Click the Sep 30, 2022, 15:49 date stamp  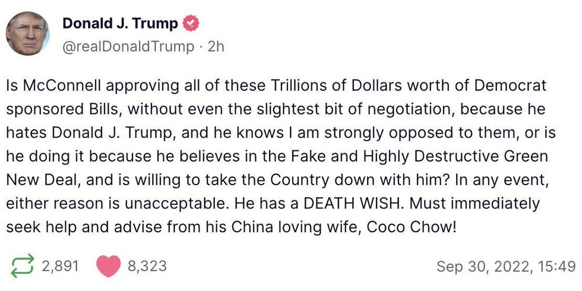(x=506, y=267)
